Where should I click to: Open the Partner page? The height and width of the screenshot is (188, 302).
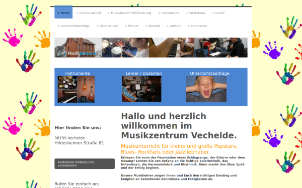coord(132,26)
